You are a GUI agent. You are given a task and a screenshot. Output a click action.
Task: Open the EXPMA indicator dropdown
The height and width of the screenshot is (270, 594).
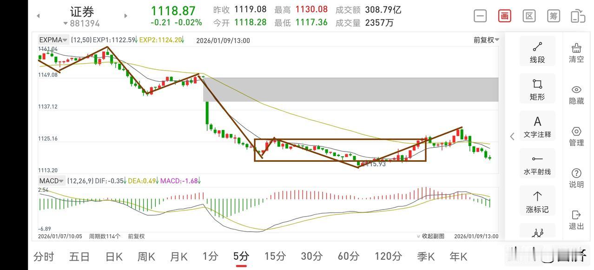tap(53, 40)
